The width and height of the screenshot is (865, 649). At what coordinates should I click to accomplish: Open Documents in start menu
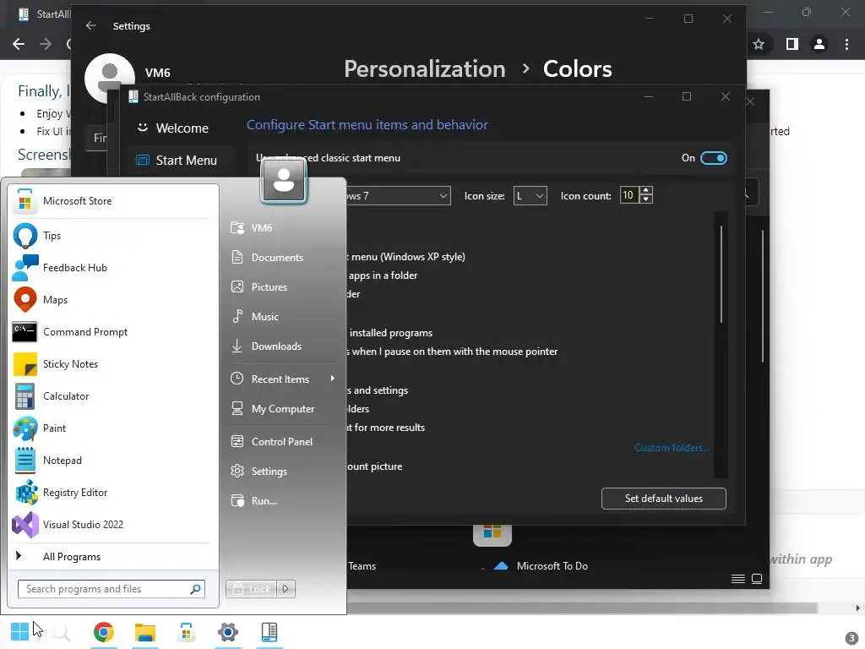pos(282,257)
